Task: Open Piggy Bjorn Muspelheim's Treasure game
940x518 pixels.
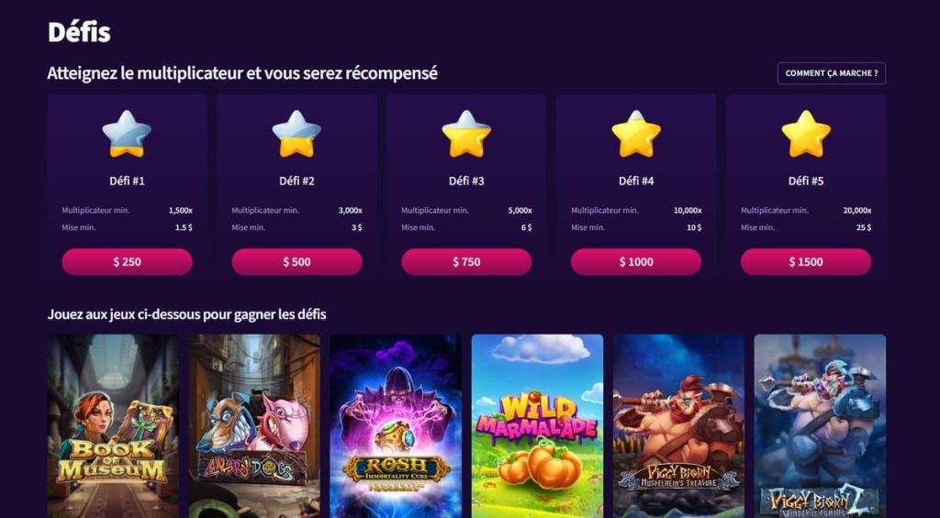Action: click(x=678, y=425)
